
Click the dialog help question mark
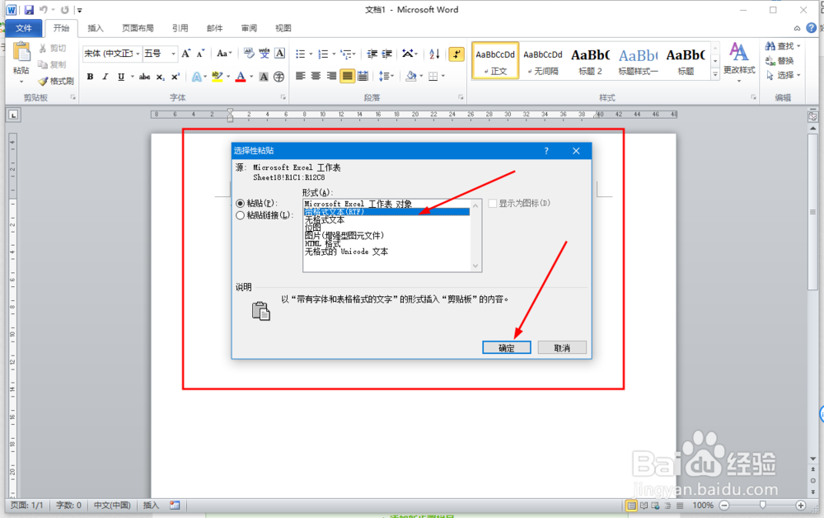click(x=546, y=151)
